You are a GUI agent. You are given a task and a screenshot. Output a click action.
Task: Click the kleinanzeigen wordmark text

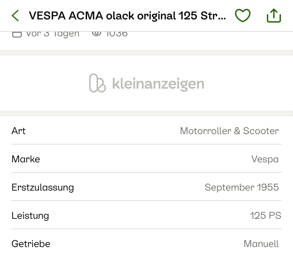(x=158, y=84)
